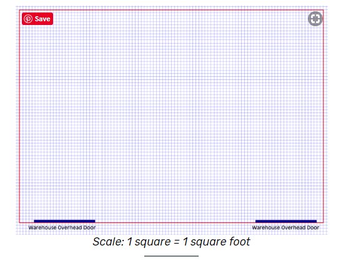Click the red outline corner beside the Save button
This screenshot has height=263, width=346.
(x=19, y=10)
